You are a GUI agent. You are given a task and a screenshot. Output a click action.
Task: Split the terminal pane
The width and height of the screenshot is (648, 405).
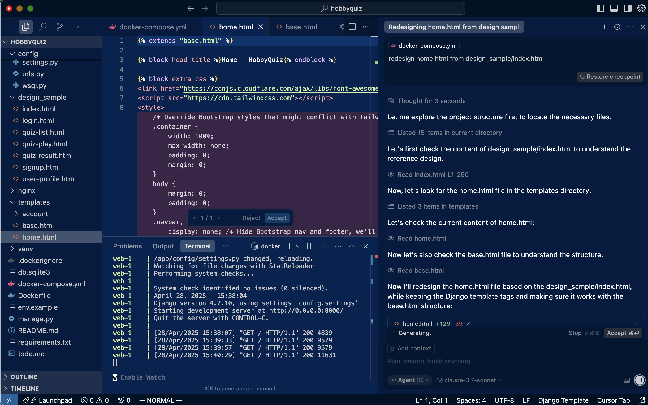[x=310, y=246]
